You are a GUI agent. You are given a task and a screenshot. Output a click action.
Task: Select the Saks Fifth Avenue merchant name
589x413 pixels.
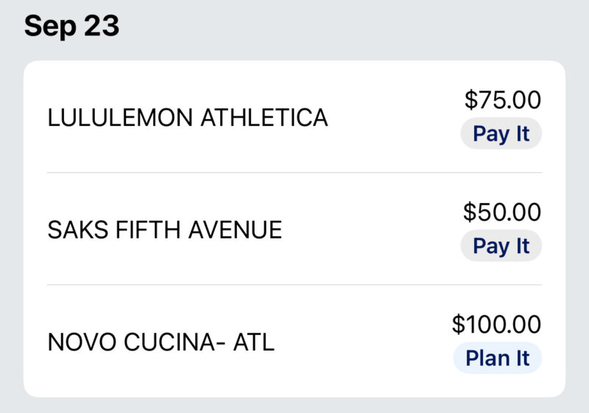[x=165, y=230]
